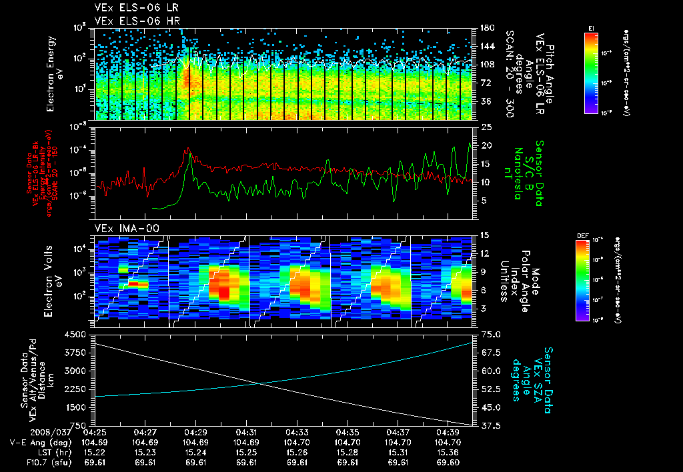Click the altitude tick '2250'
This screenshot has height=472, width=683.
tap(75, 389)
